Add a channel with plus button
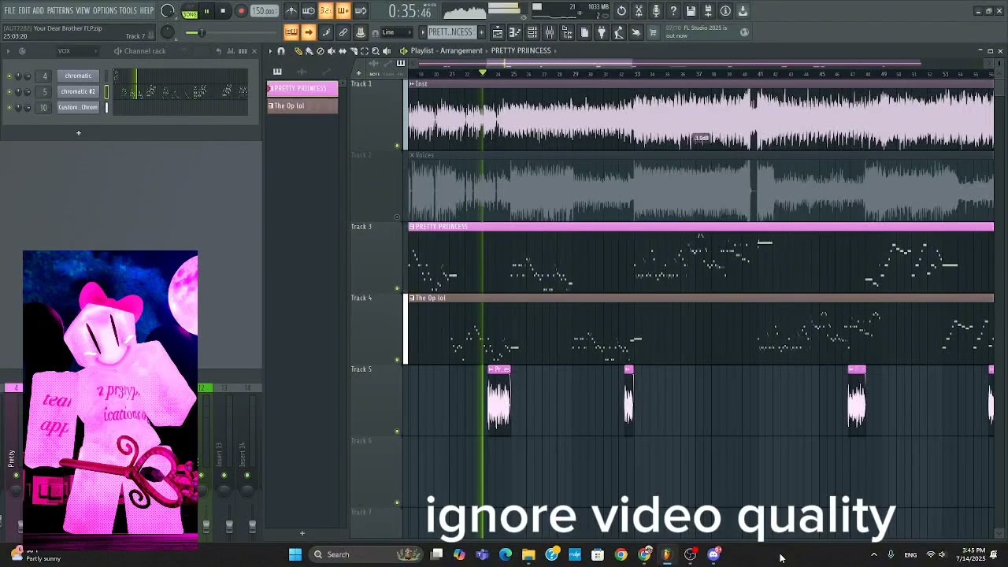The width and height of the screenshot is (1008, 567). [78, 133]
